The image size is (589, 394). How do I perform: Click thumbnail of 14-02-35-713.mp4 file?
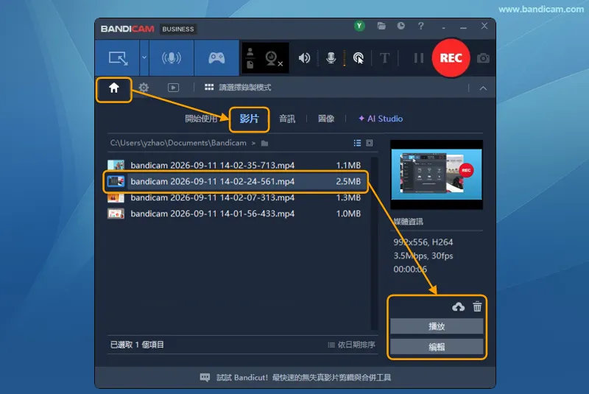coord(116,165)
